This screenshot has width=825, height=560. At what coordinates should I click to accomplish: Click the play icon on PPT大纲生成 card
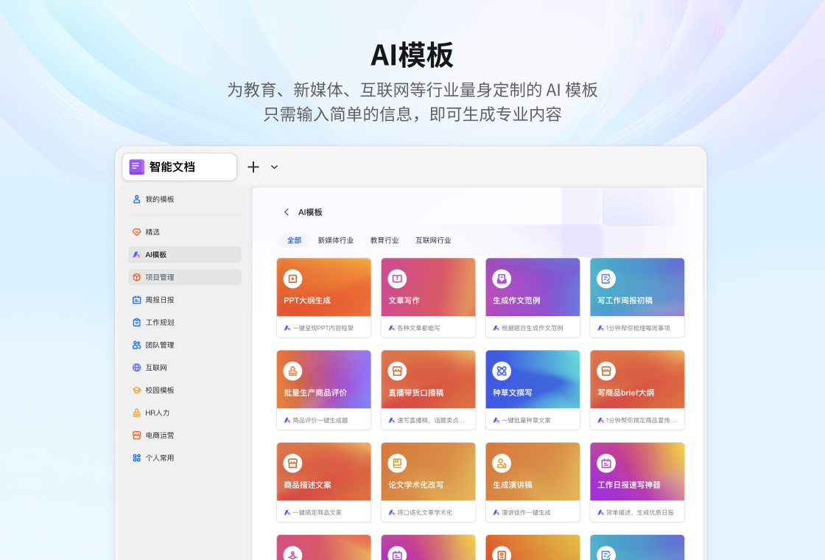pyautogui.click(x=292, y=279)
